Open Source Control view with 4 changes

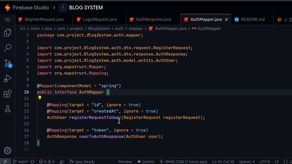8,63
